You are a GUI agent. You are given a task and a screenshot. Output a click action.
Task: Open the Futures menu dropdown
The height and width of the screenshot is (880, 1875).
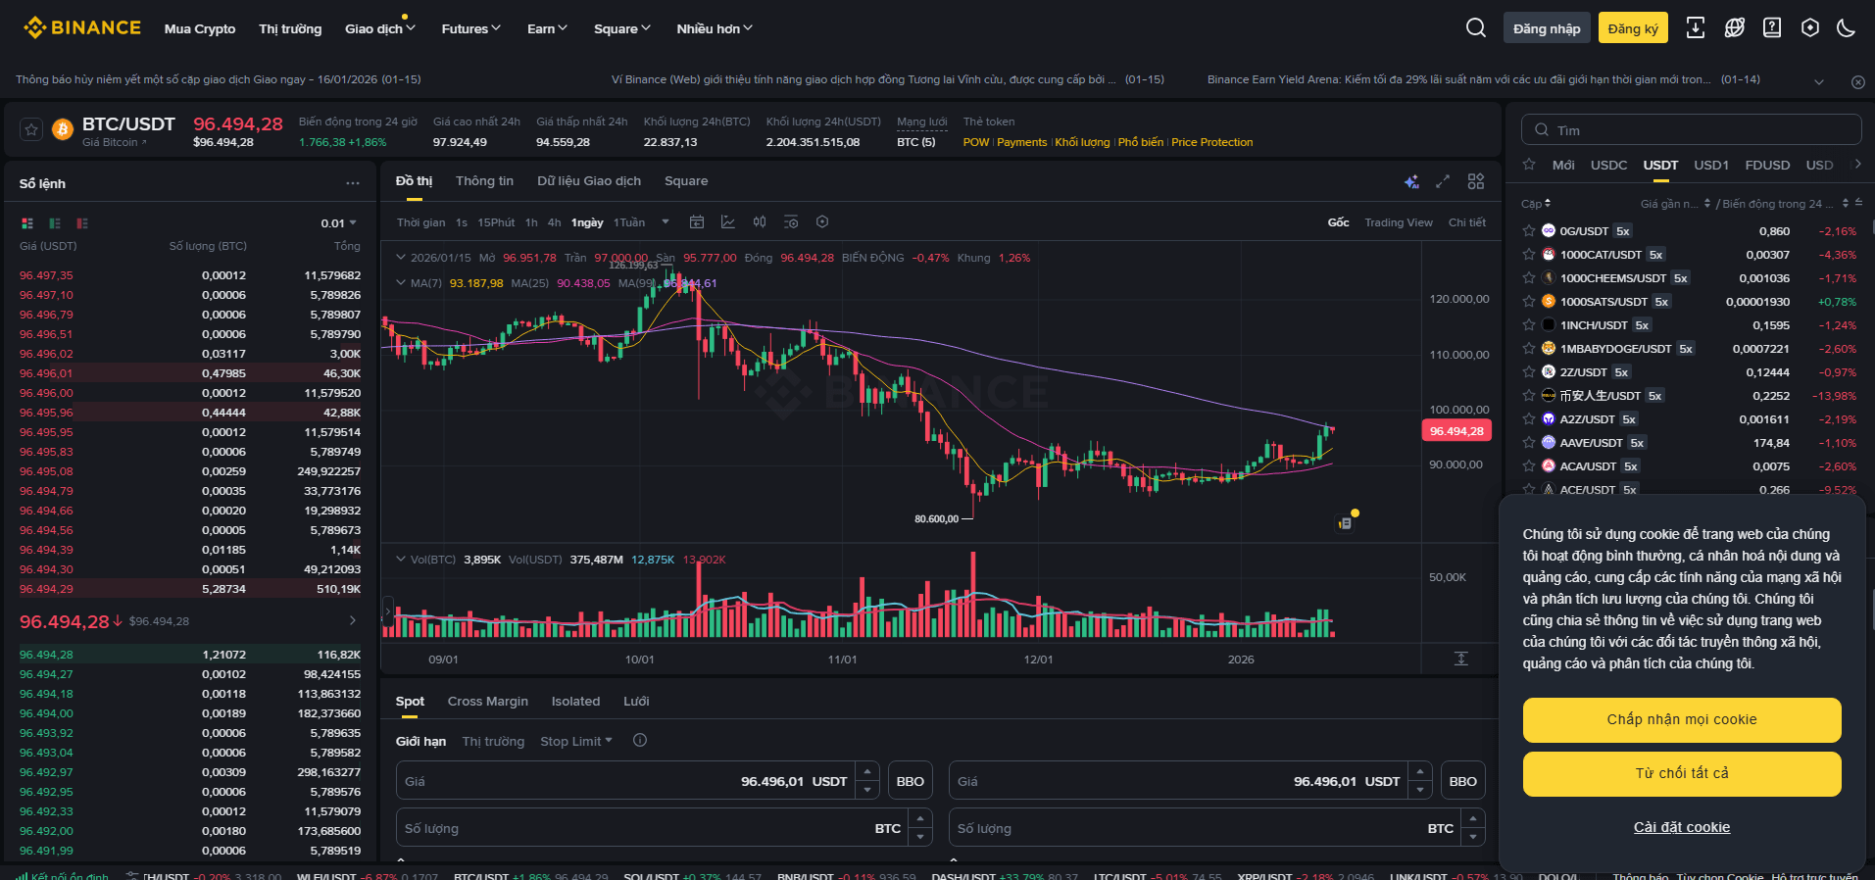(471, 28)
